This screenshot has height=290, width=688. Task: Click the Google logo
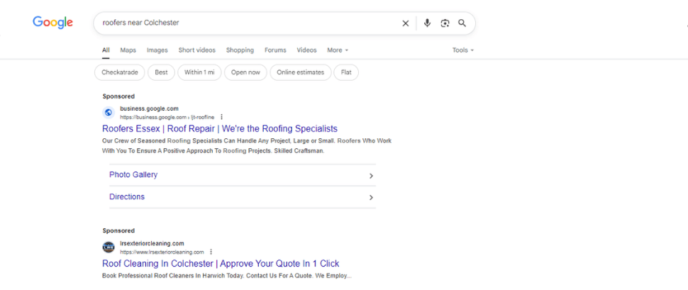pyautogui.click(x=52, y=23)
